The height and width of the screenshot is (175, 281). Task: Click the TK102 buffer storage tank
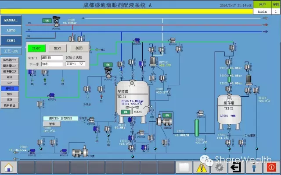tap(229, 107)
